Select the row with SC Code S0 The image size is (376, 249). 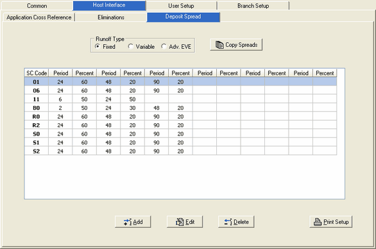180,133
